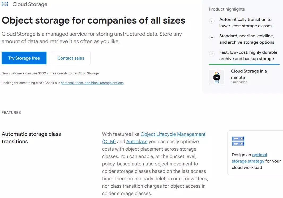Click the play button on the video thumbnail
Viewport: 283px width, 198px height.
coord(217,77)
